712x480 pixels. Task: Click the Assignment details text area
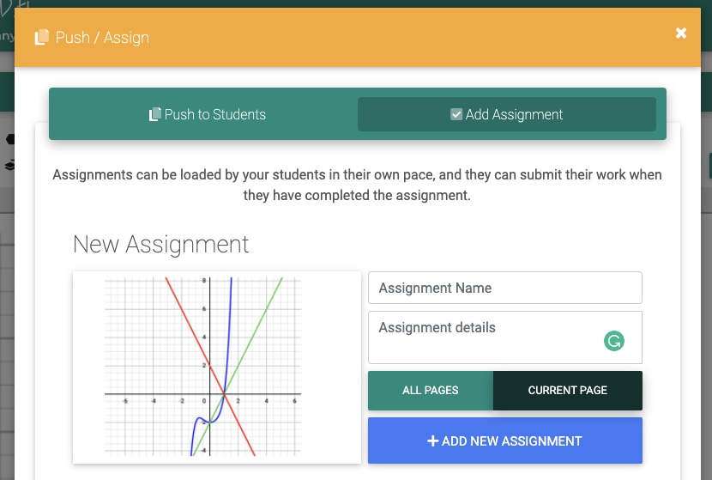click(x=505, y=337)
